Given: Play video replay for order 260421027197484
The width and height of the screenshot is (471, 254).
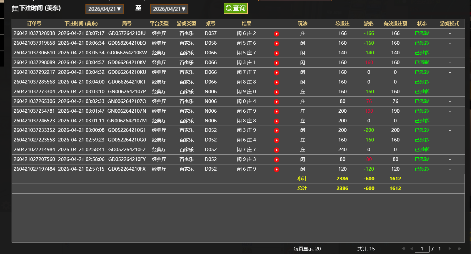Looking at the screenshot, I should pos(276,169).
